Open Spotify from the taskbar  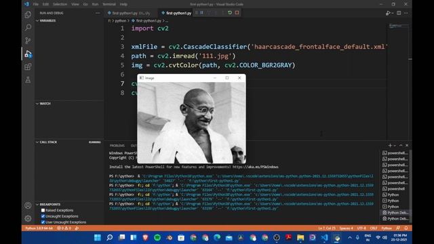(x=157, y=238)
